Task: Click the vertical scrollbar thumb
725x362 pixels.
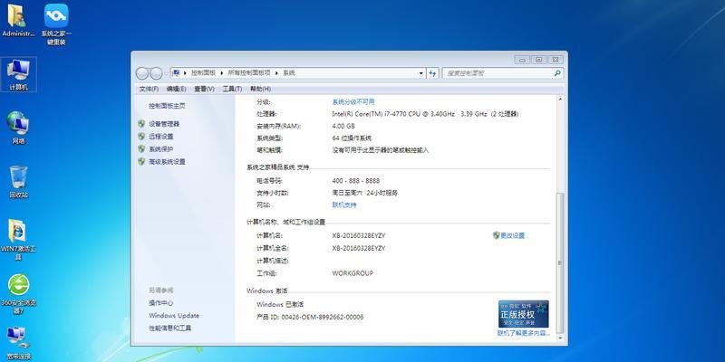Action: [560, 262]
